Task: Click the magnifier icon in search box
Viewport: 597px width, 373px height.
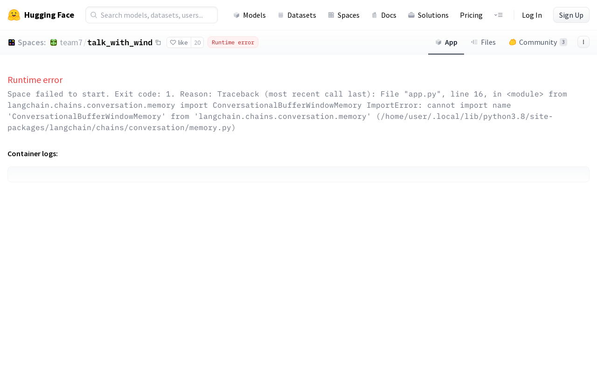Action: [x=94, y=15]
